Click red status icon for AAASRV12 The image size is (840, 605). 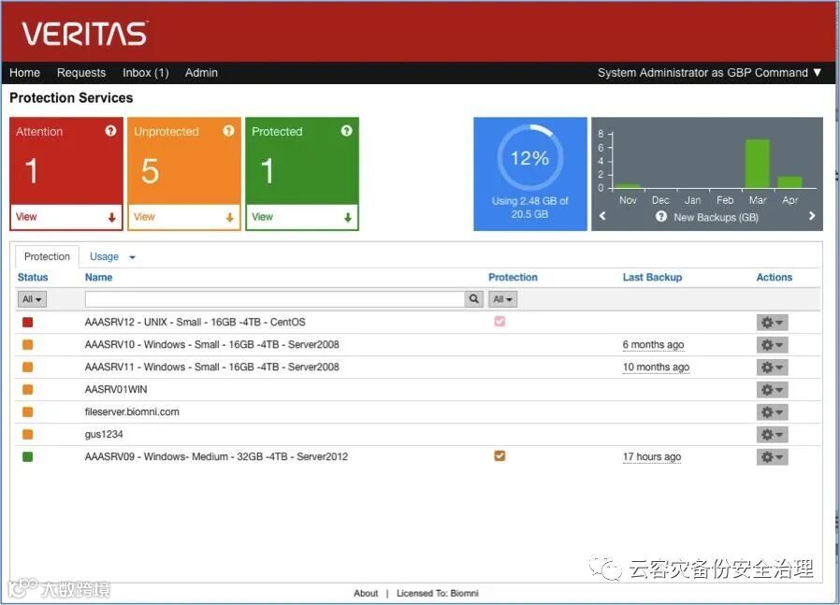coord(27,323)
